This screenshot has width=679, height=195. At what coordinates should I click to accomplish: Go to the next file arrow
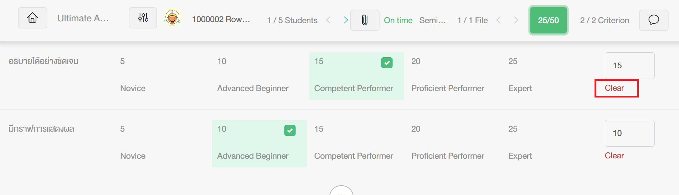pos(516,20)
